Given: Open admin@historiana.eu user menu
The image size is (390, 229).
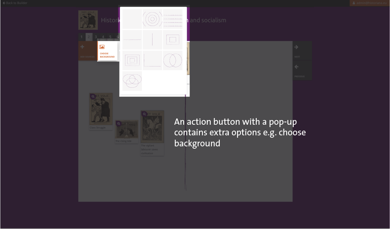Looking at the screenshot, I should 369,3.
